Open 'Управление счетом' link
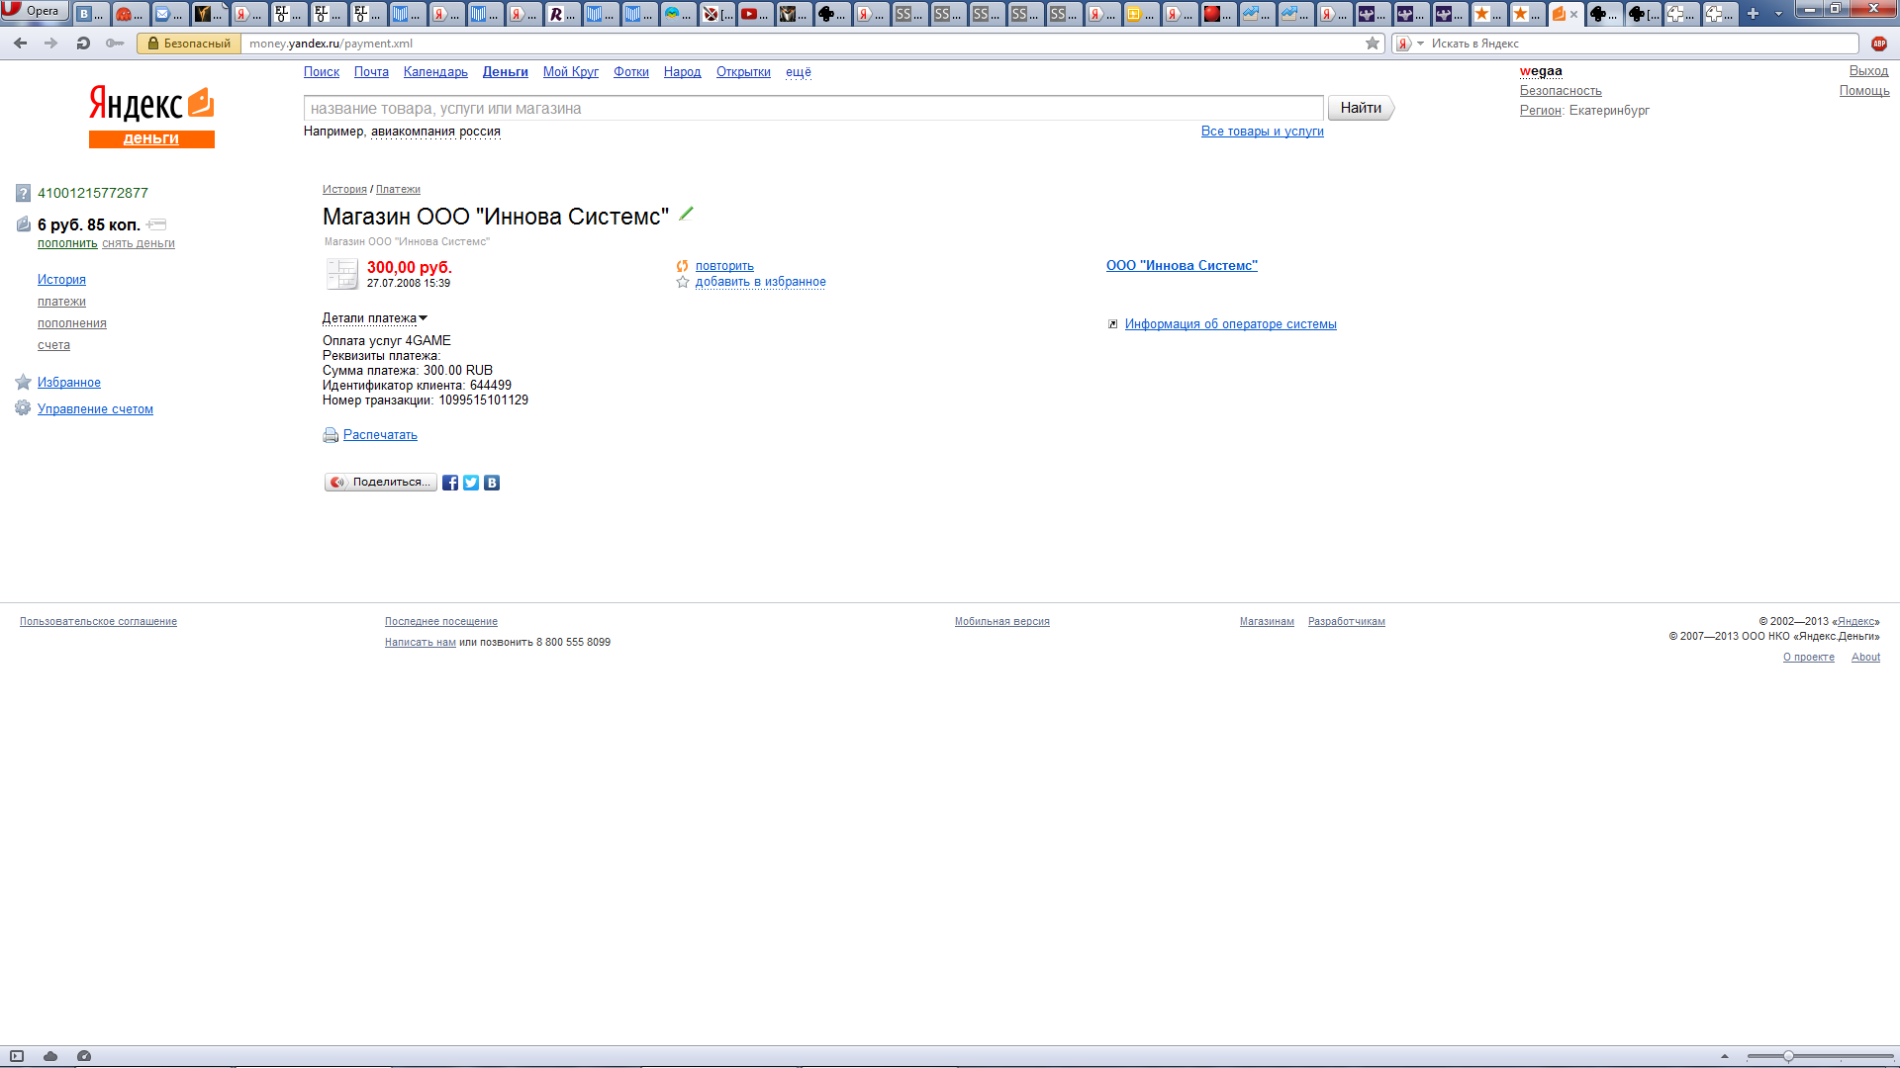The image size is (1900, 1068). pos(95,409)
